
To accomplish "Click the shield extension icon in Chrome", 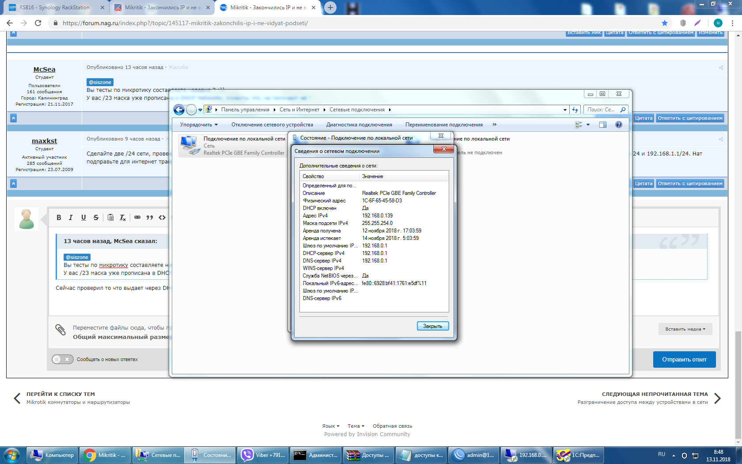I will pos(683,23).
